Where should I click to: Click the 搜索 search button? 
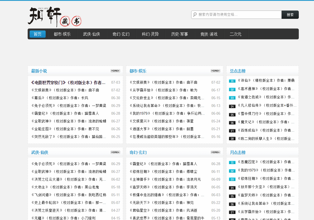tap(290, 15)
